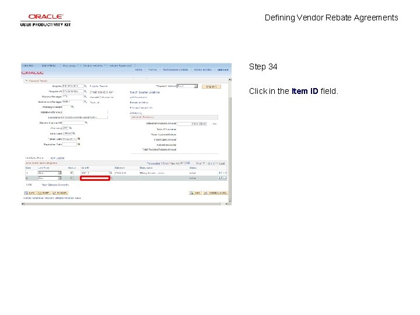420x315 pixels.
Task: Open the Line Type dropdown on line 1
Action: point(50,173)
